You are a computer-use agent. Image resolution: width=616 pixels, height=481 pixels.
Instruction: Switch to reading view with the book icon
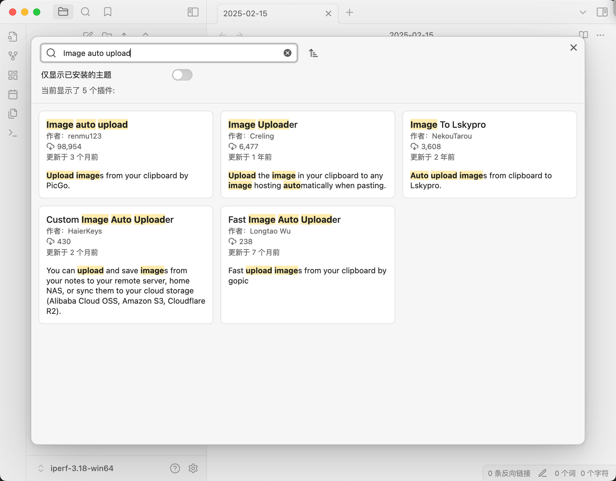(x=583, y=35)
